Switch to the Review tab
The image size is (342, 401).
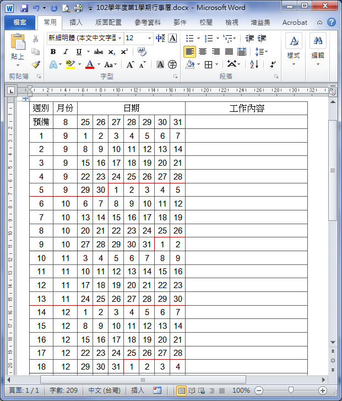coord(206,23)
